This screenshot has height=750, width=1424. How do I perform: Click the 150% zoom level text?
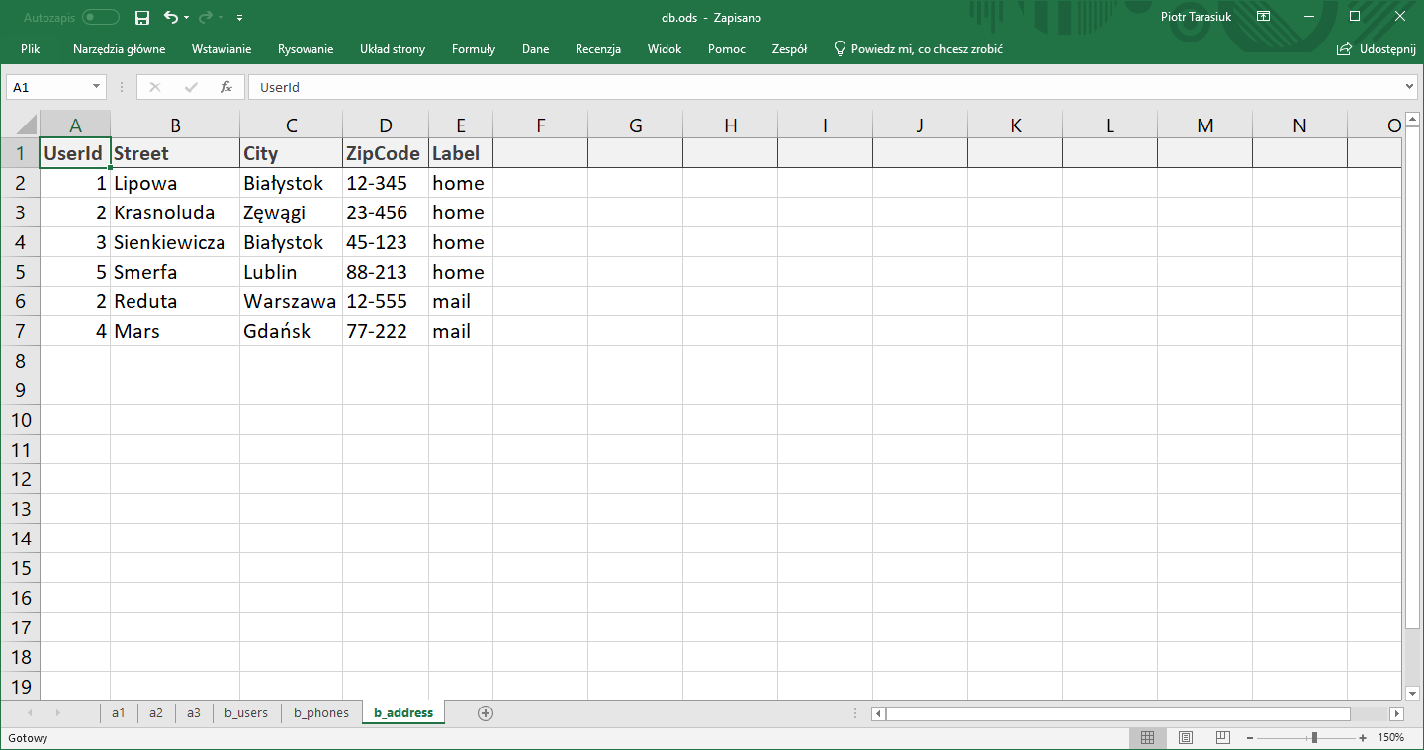[x=1391, y=738]
